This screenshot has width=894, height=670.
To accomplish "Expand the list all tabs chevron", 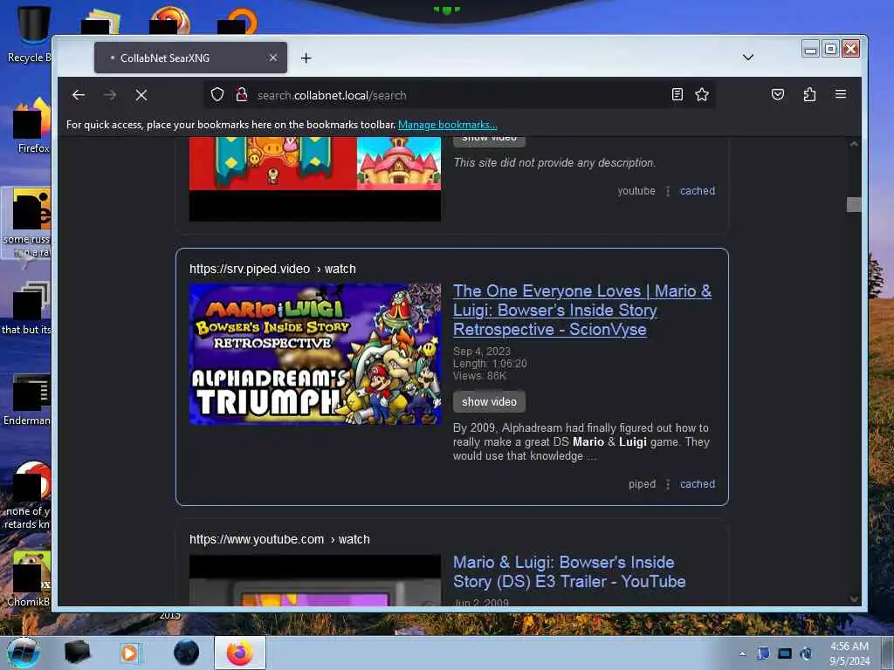I will click(x=748, y=58).
